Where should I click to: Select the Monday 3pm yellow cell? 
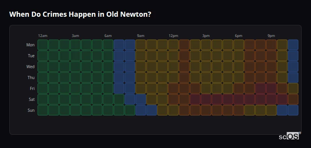[x=206, y=45]
